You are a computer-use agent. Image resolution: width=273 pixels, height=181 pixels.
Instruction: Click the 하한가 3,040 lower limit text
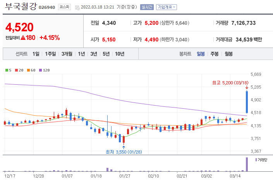tap(175, 40)
